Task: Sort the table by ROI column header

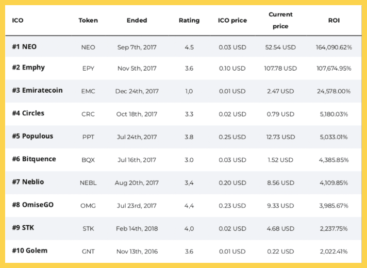Action: 334,21
